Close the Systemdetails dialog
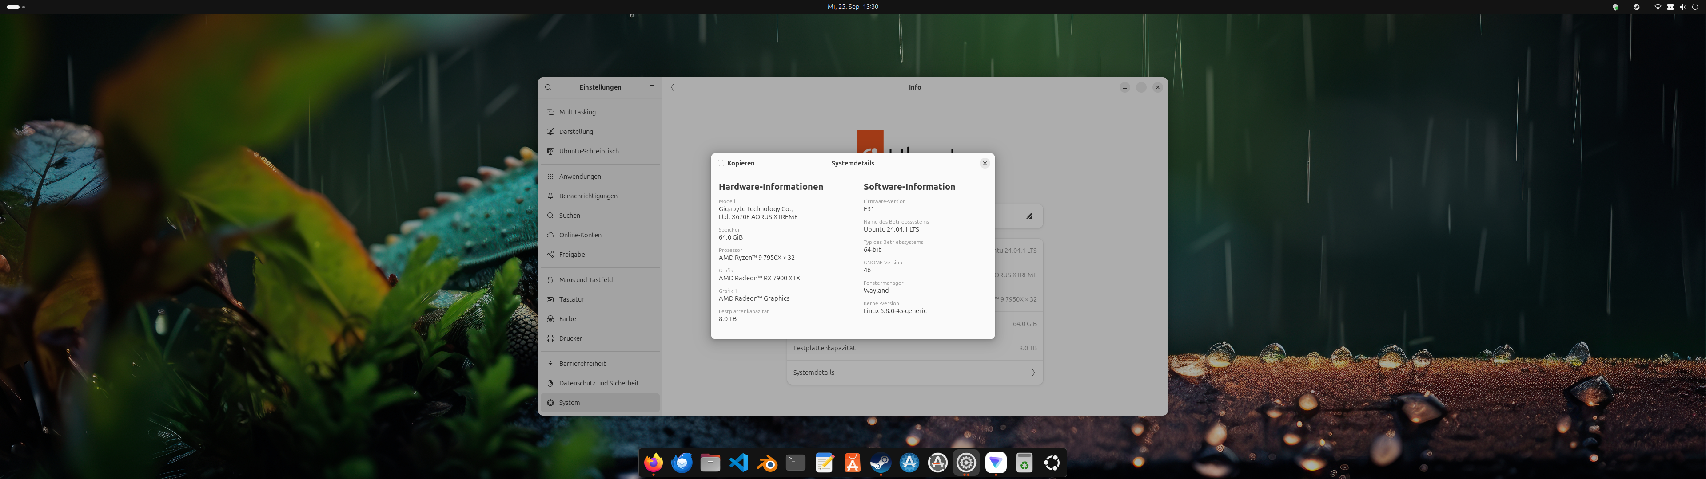 point(984,163)
